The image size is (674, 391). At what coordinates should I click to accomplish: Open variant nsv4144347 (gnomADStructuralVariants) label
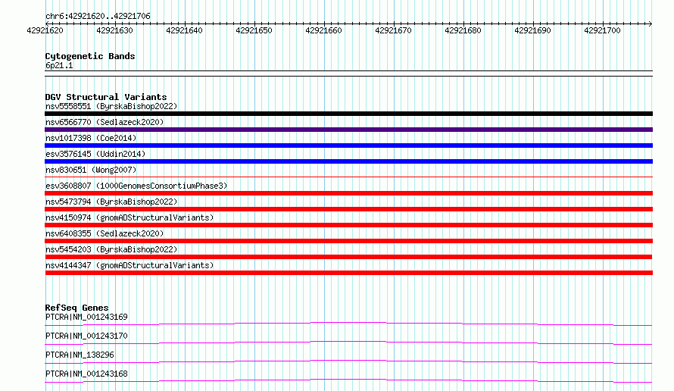click(129, 265)
